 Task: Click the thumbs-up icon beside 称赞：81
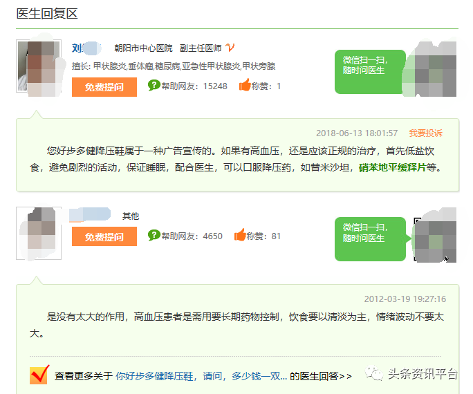click(240, 236)
